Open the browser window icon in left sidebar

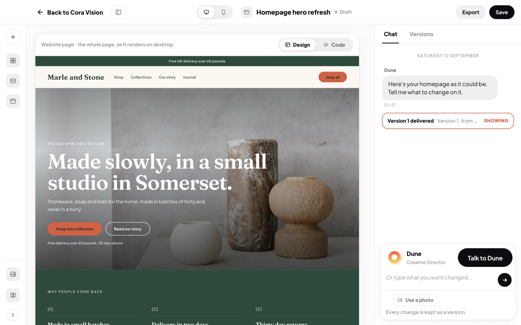click(x=13, y=101)
